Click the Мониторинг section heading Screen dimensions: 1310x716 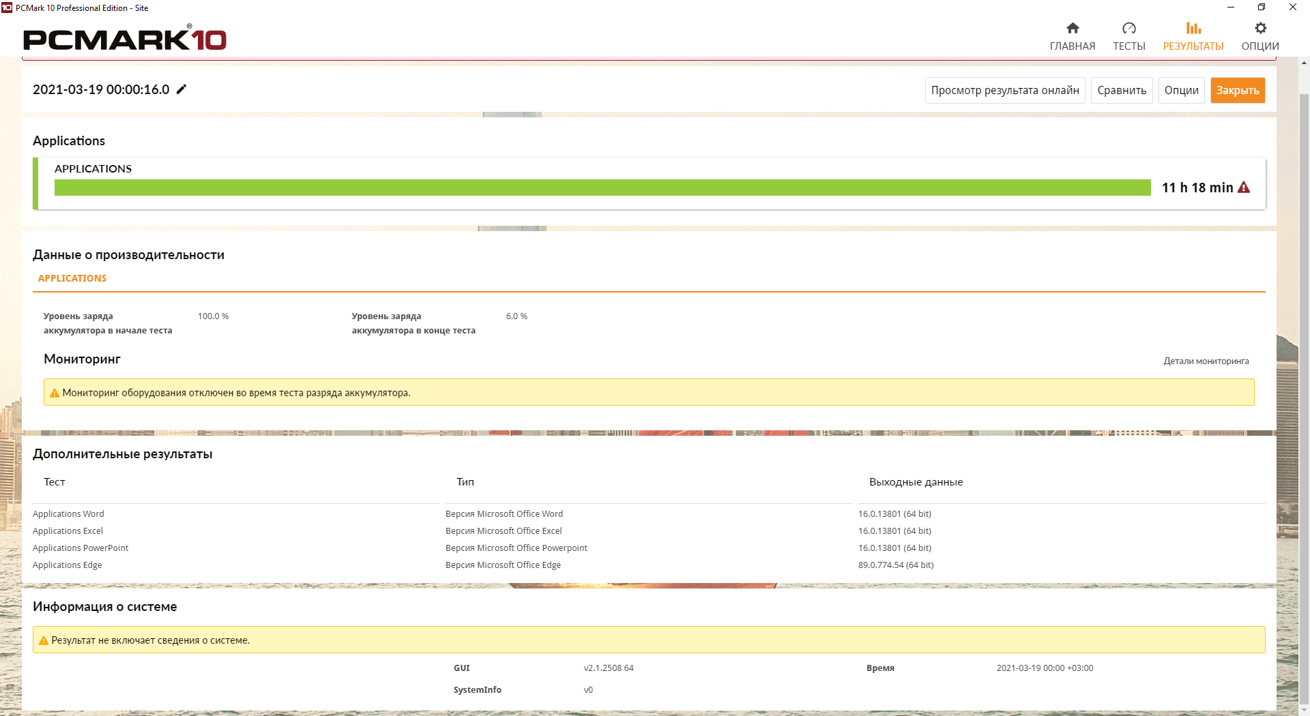click(x=82, y=359)
